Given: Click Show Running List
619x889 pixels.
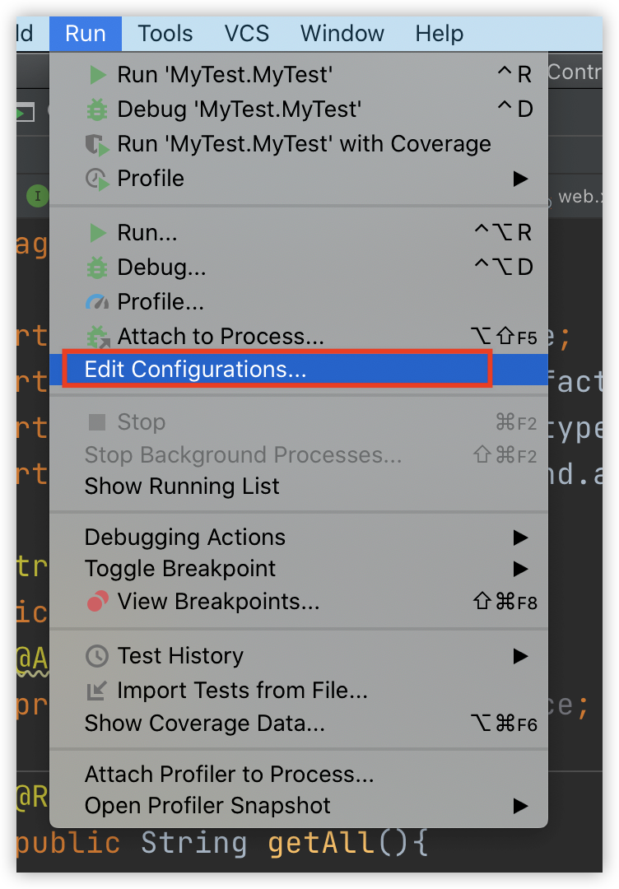Looking at the screenshot, I should [182, 486].
